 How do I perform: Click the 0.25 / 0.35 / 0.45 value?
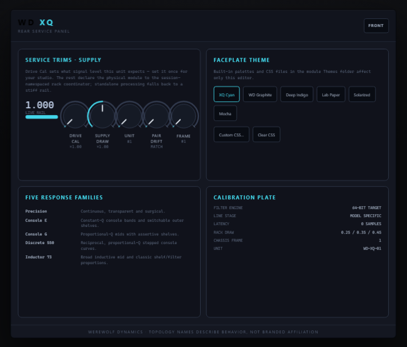361,232
